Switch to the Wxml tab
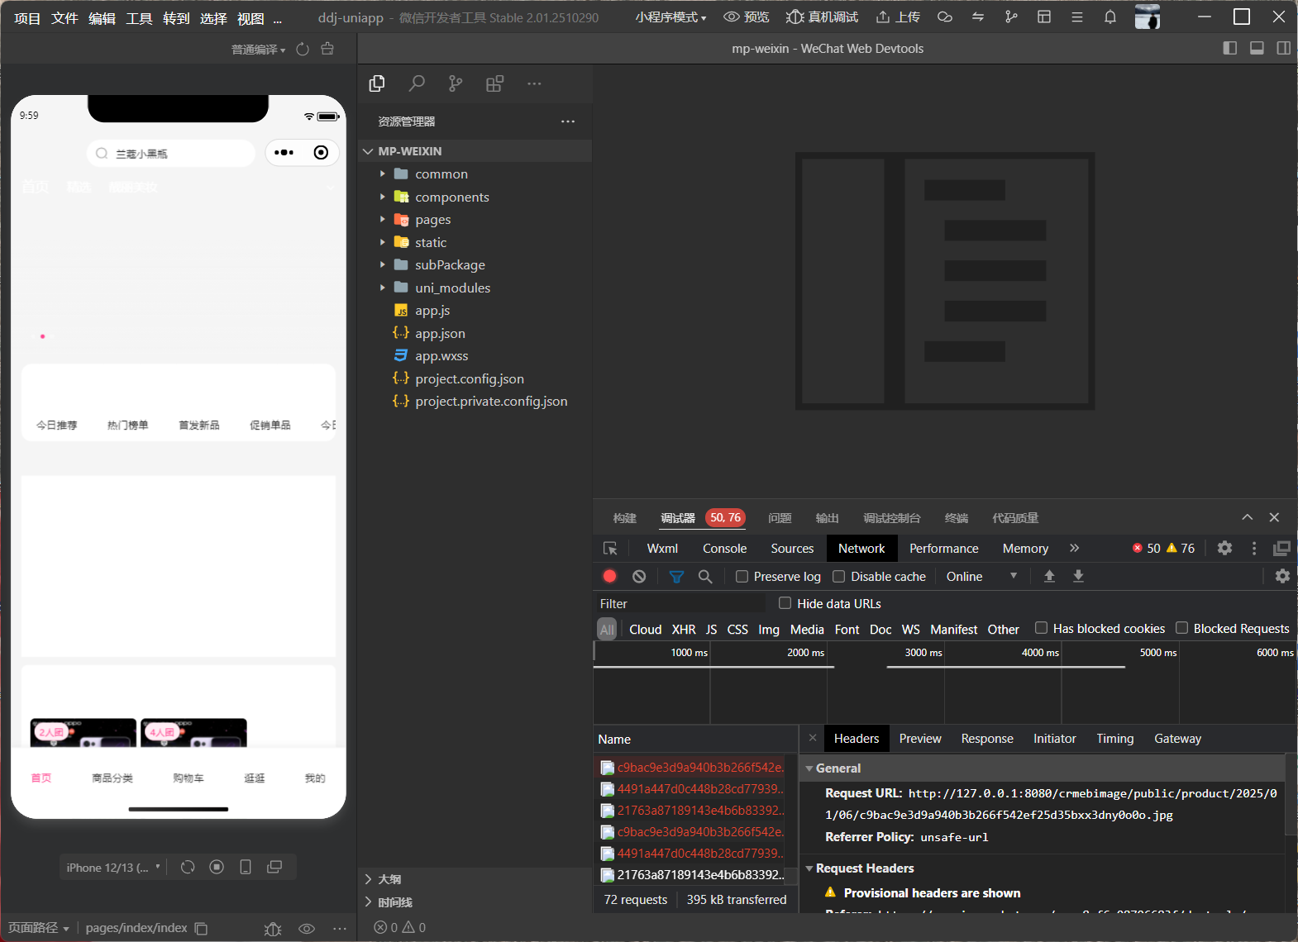This screenshot has height=942, width=1298. click(x=662, y=548)
